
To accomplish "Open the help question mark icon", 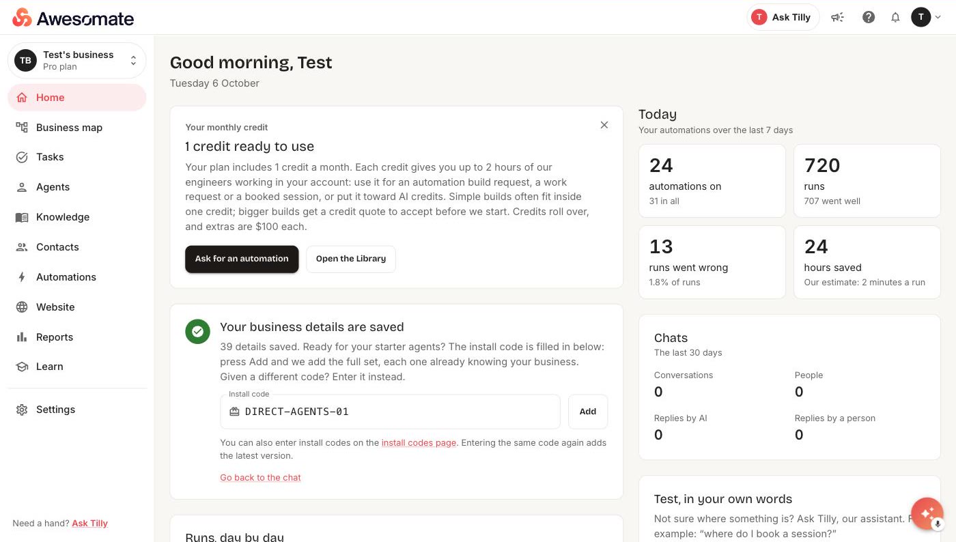I will [869, 18].
